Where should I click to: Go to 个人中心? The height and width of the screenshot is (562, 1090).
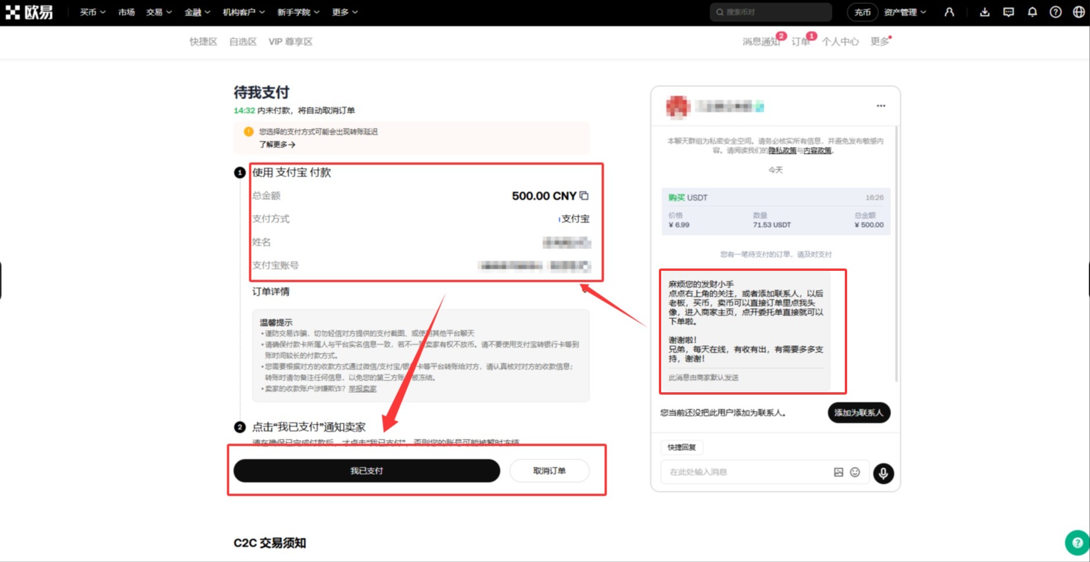(x=840, y=42)
